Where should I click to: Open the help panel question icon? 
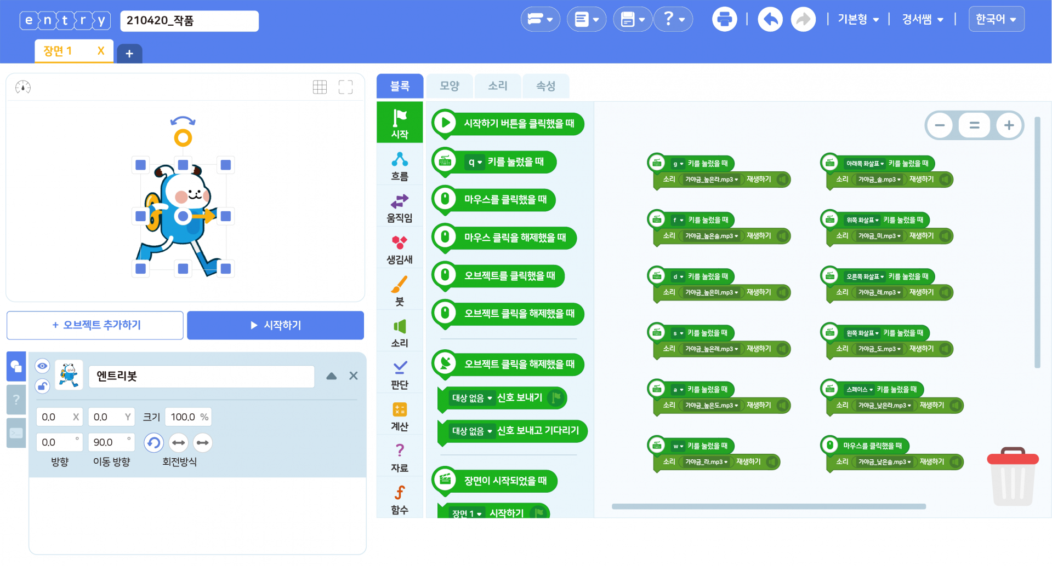click(x=16, y=400)
